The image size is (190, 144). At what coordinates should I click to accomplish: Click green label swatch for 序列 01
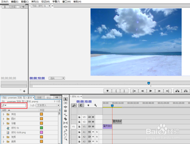coord(41,128)
